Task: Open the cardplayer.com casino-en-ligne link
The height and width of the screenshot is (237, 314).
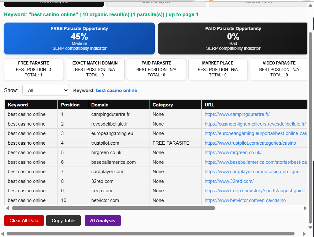Action: tap(252, 172)
